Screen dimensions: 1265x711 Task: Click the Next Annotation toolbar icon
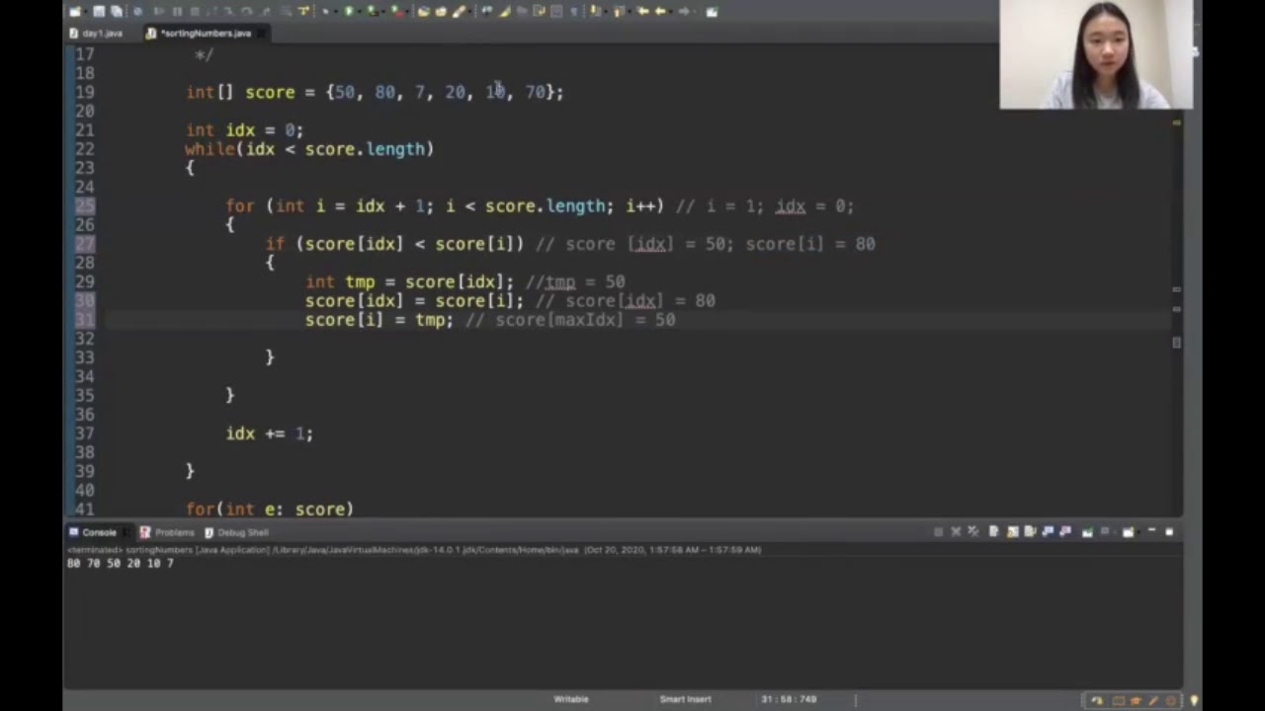coord(595,12)
